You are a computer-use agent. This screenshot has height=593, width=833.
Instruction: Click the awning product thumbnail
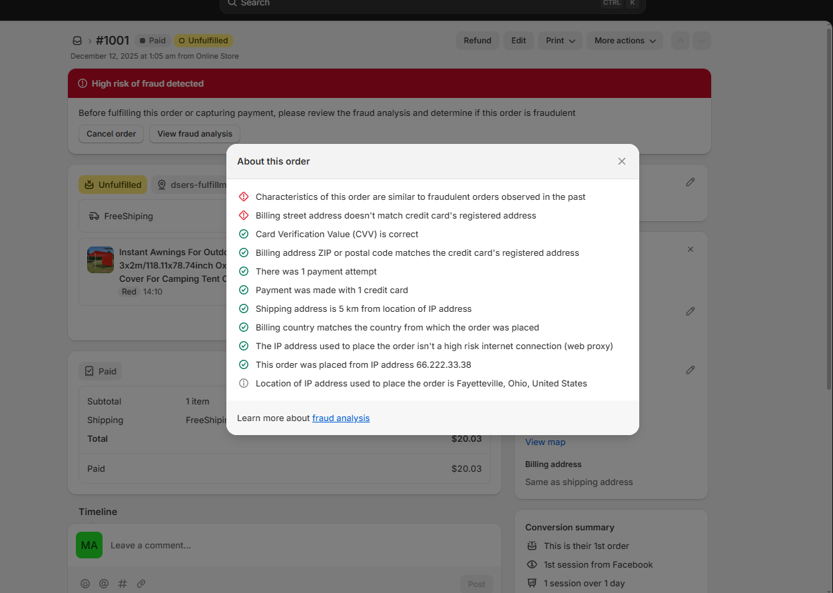pos(101,260)
